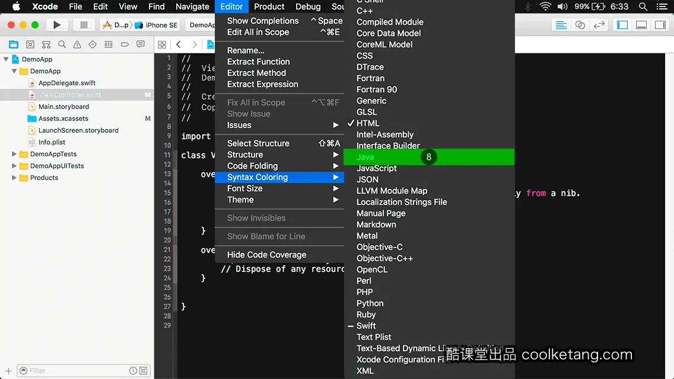
Task: Toggle the Navigator panel
Action: pos(622,25)
